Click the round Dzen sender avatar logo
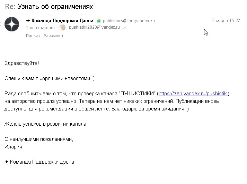The width and height of the screenshot is (247, 184). pos(12,24)
